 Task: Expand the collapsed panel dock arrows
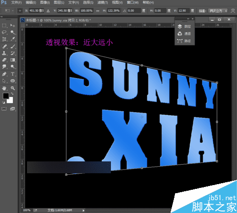coord(188,19)
